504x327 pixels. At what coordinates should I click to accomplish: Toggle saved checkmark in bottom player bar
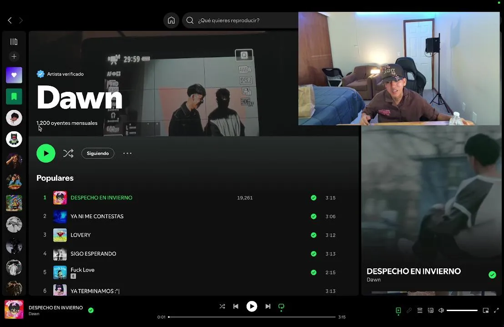(91, 310)
